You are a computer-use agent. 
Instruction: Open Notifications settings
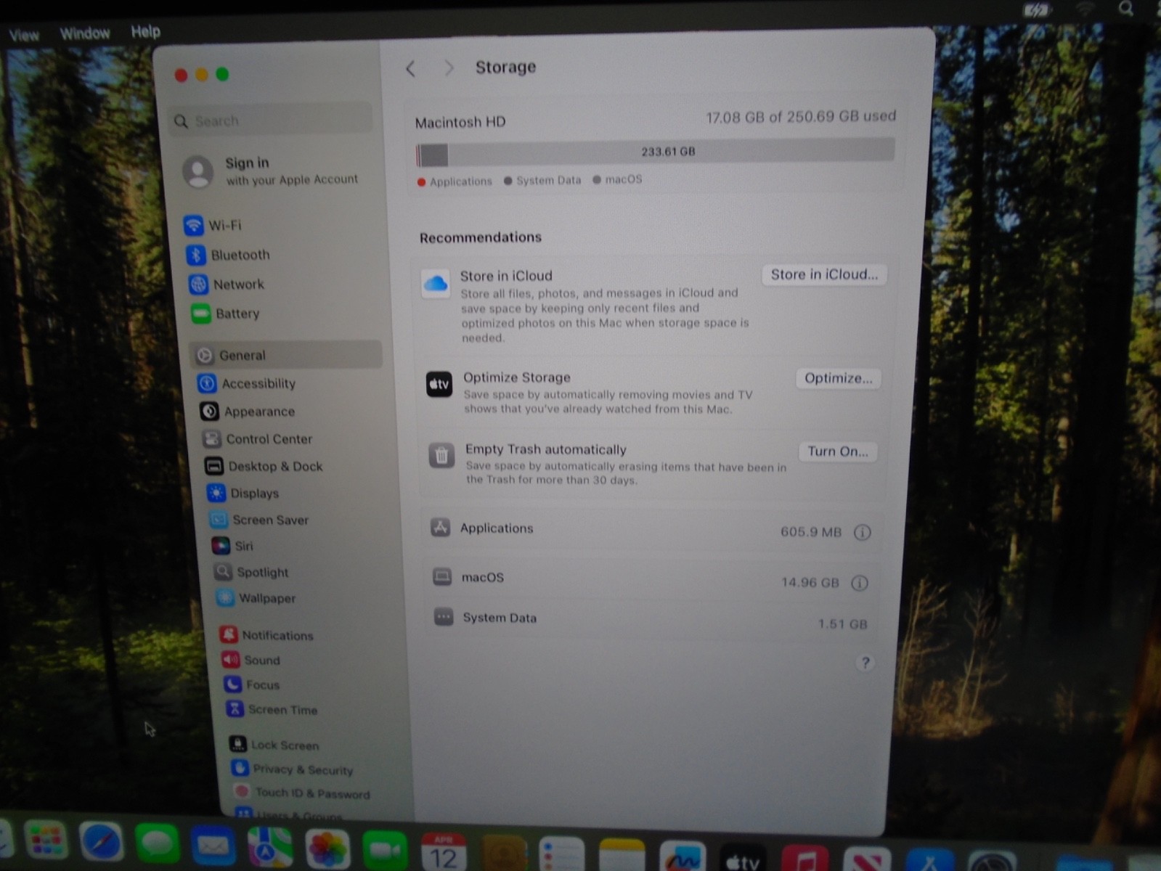[266, 635]
